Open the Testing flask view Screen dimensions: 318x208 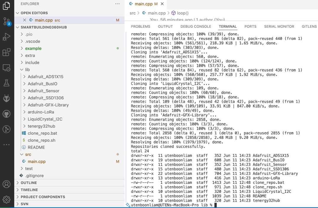coord(6,83)
